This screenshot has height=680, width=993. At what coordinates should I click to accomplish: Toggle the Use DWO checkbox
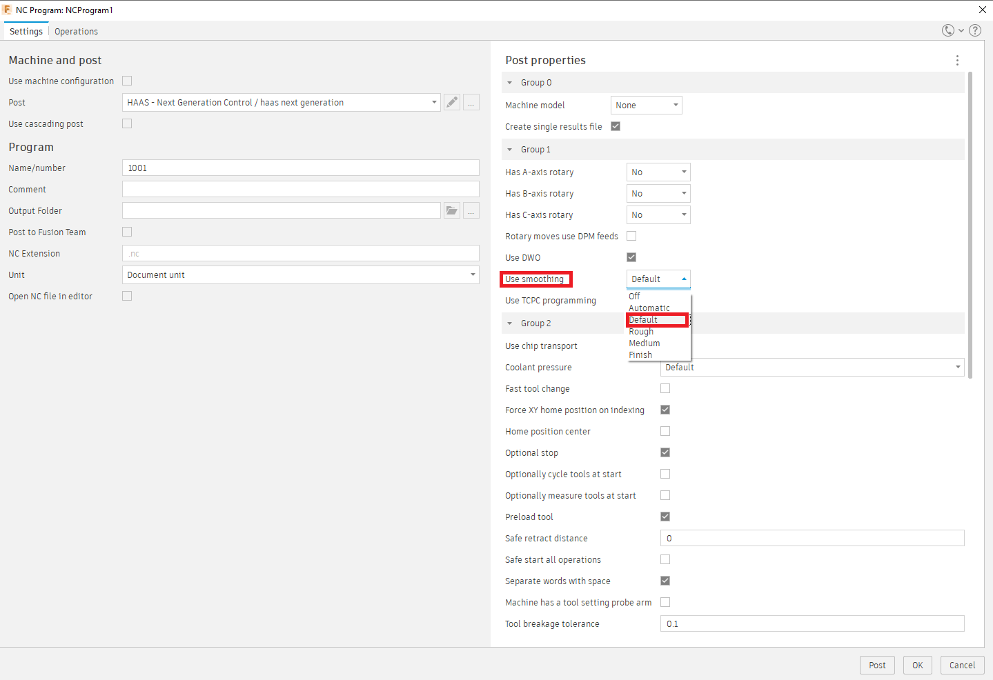pyautogui.click(x=631, y=257)
